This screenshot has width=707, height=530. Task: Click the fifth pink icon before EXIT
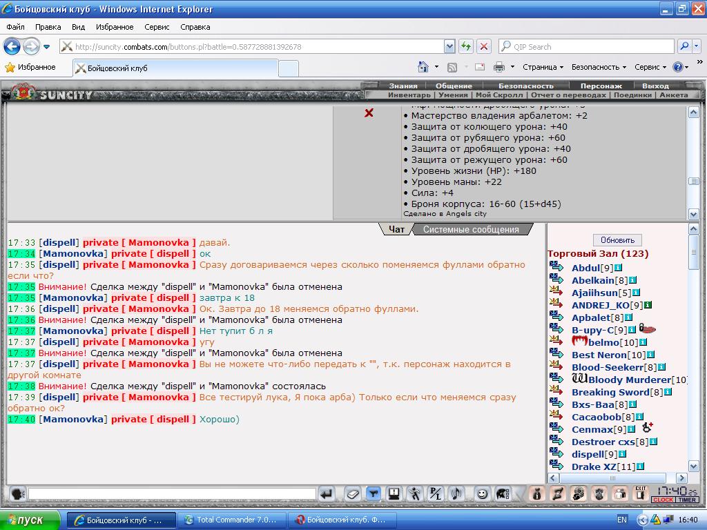click(619, 494)
